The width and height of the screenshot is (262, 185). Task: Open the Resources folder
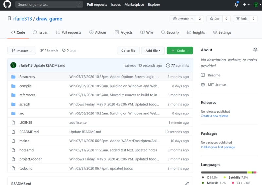point(27,77)
